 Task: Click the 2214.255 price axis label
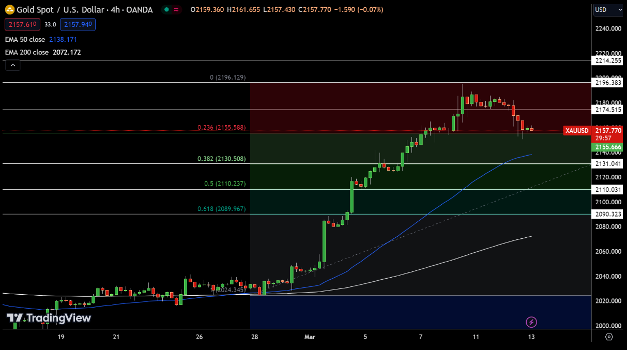[607, 61]
